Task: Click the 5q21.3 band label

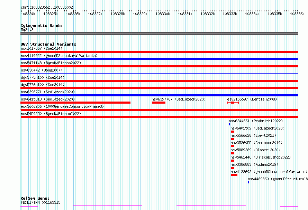Action: pos(27,30)
